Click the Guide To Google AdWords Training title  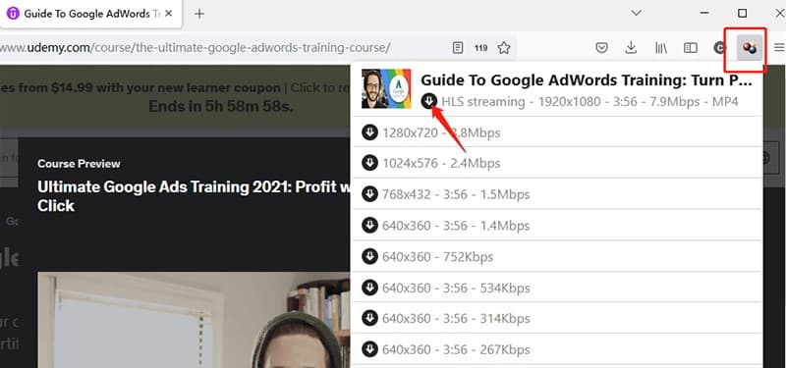pos(587,80)
